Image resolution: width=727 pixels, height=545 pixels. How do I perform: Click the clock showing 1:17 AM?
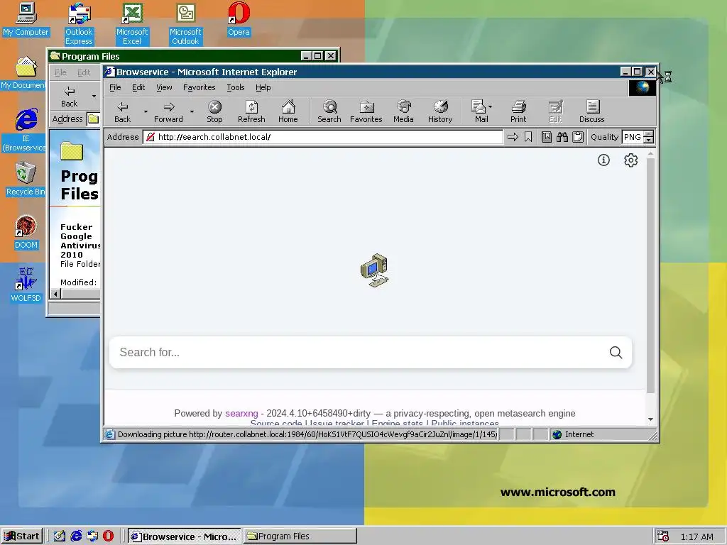coord(697,536)
